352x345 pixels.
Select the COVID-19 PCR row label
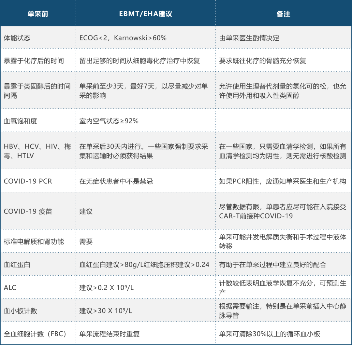(x=28, y=181)
